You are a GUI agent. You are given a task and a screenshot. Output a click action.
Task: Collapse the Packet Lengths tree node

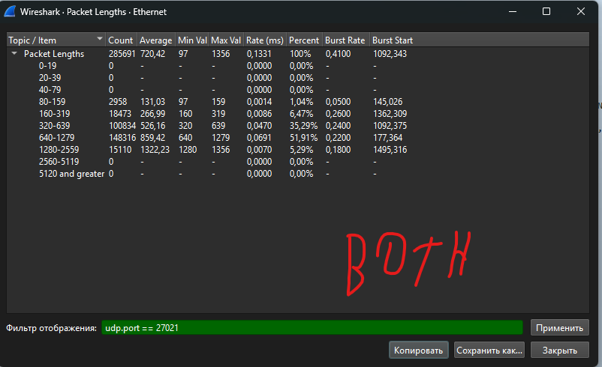(14, 54)
